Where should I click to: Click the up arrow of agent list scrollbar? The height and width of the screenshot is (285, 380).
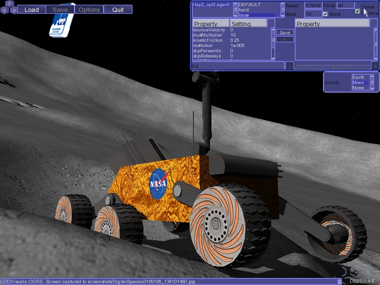(235, 4)
